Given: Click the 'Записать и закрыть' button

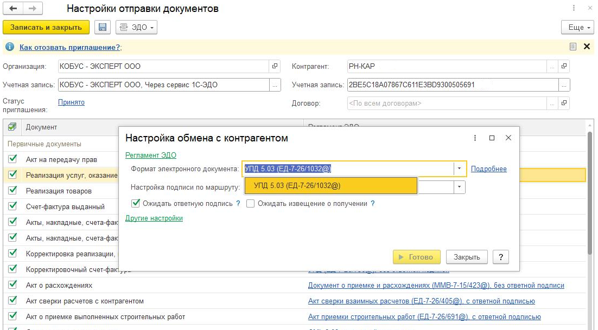Looking at the screenshot, I should click(x=46, y=28).
